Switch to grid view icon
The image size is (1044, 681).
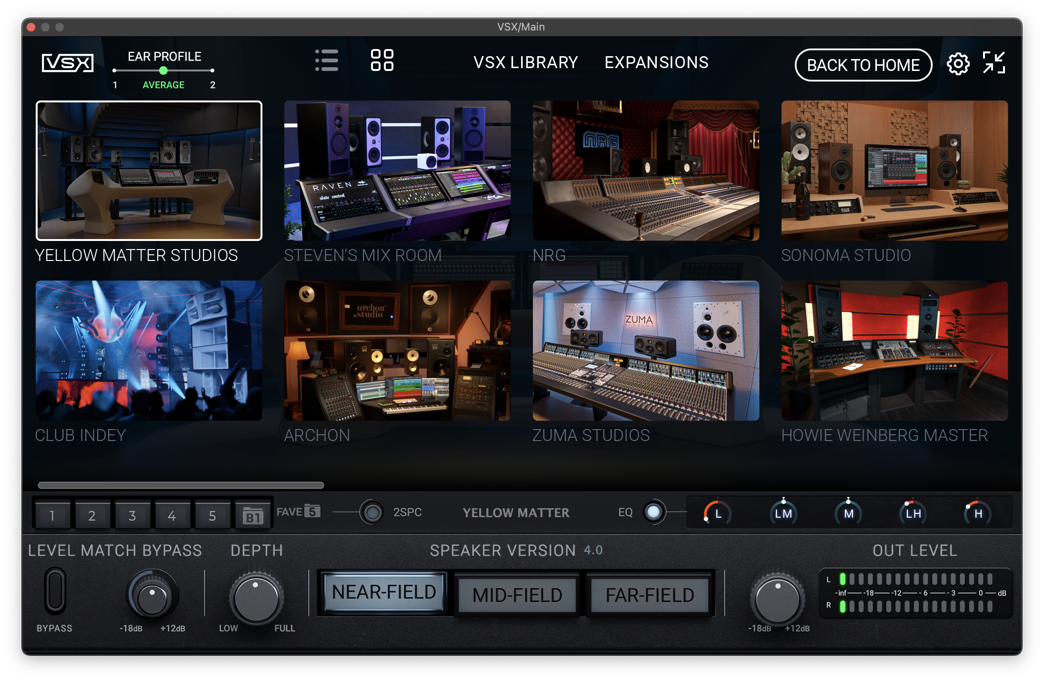click(382, 60)
